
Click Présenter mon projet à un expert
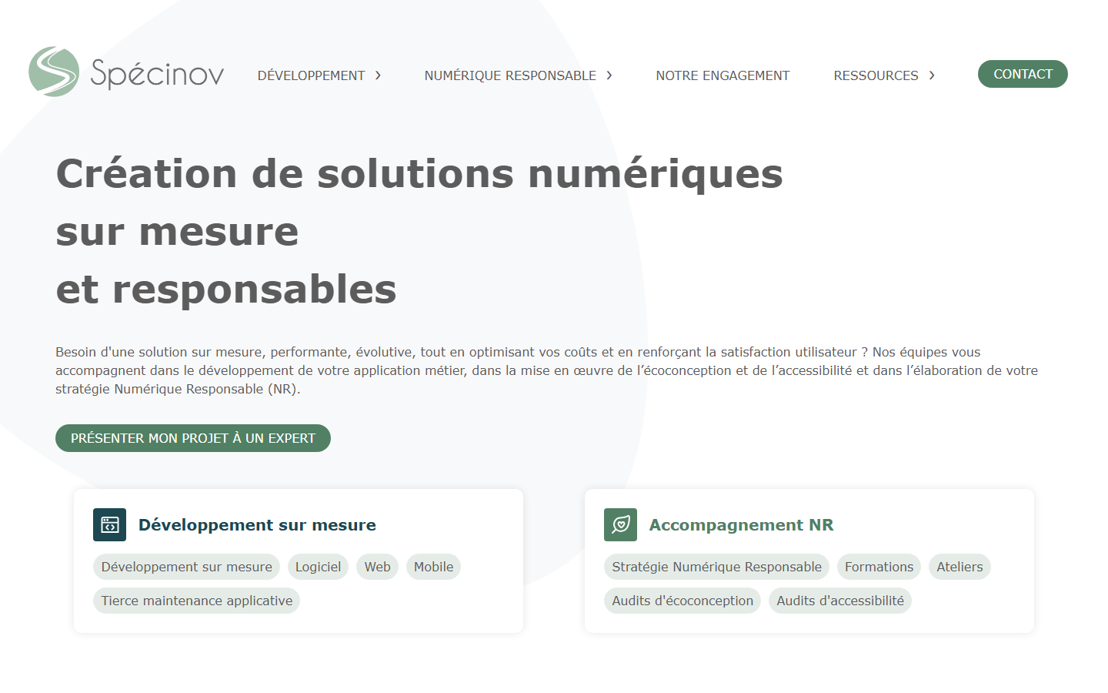click(x=193, y=438)
